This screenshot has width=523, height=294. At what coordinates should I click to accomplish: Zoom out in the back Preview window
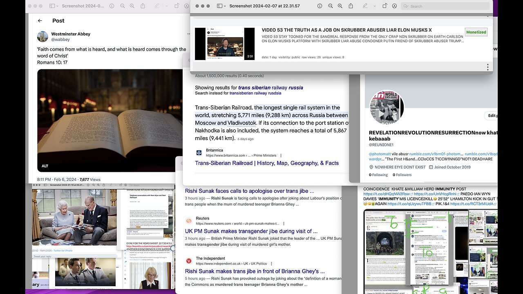tap(123, 6)
